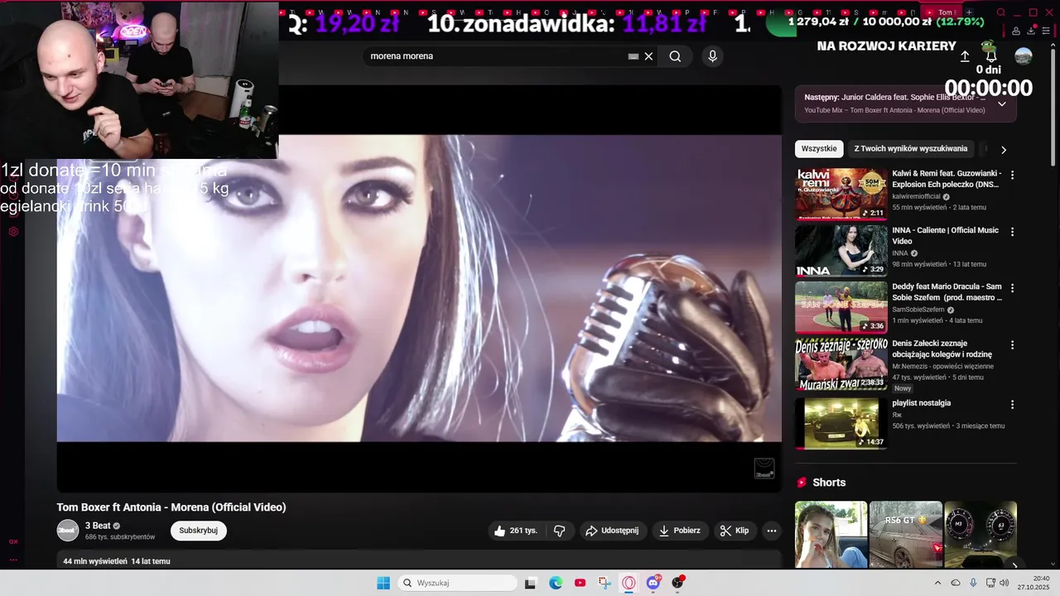
Task: Start voice search with microphone icon
Action: [x=712, y=56]
